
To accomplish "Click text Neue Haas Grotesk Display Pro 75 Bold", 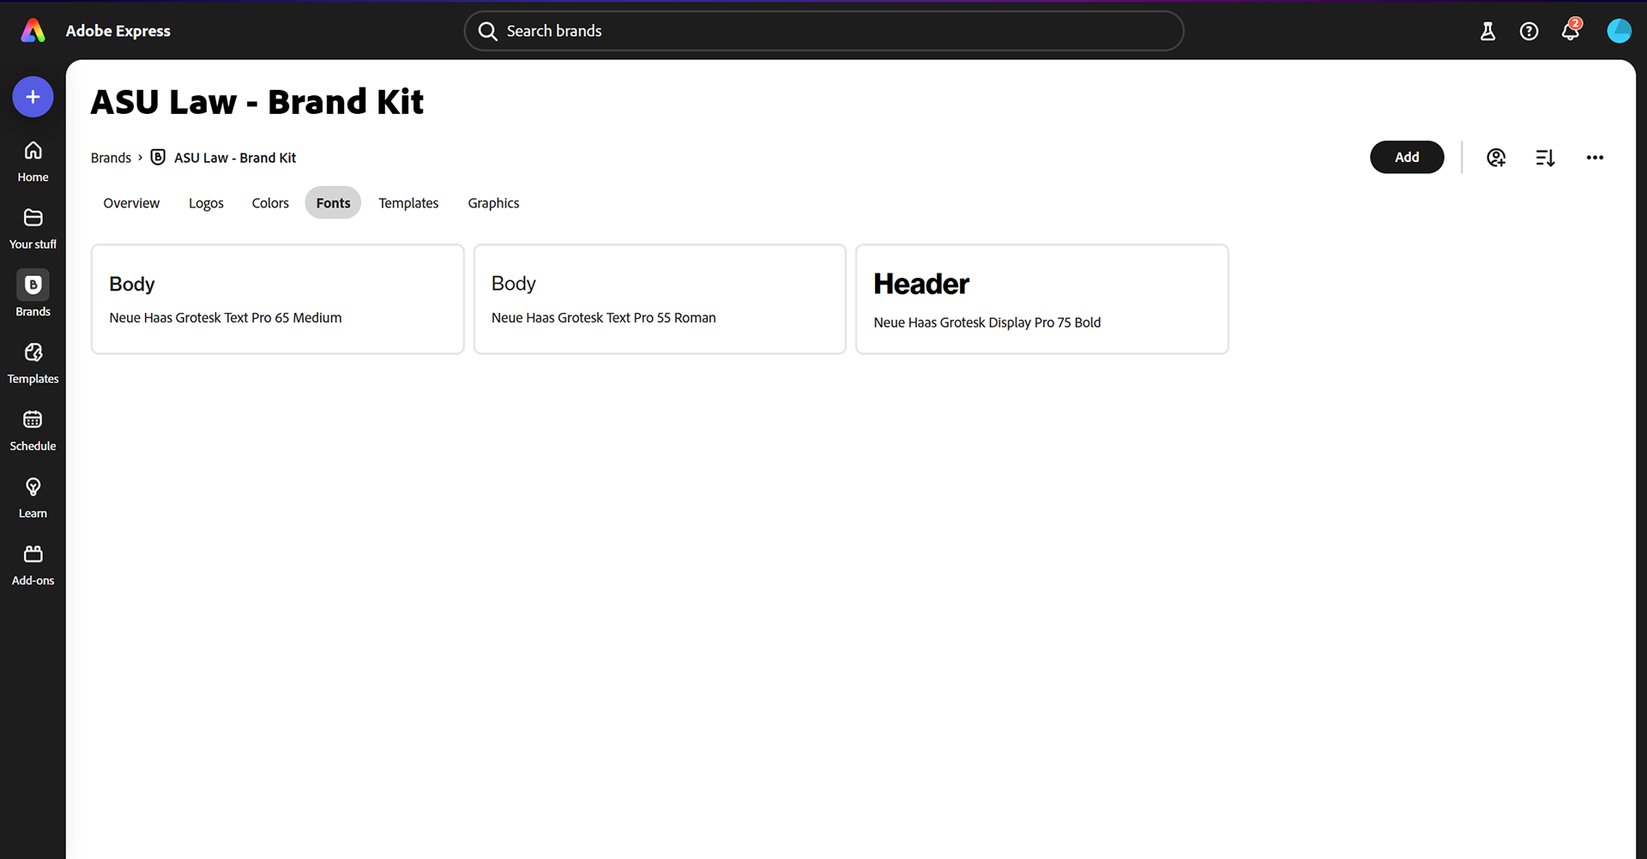I will (986, 322).
